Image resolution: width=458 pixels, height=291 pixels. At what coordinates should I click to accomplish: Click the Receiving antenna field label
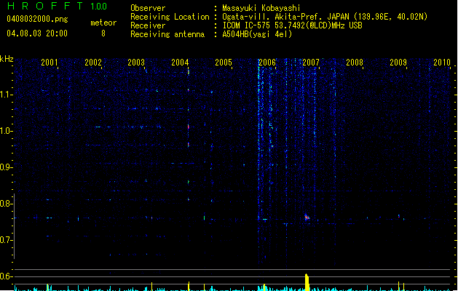point(167,34)
